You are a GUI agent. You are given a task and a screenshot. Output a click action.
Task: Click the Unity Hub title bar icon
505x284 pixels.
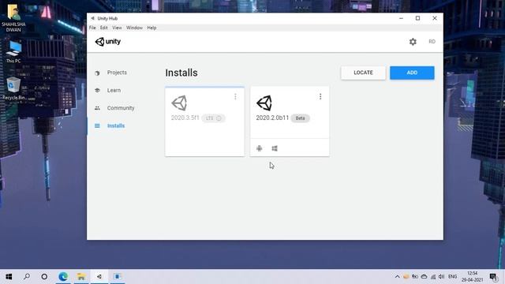[x=92, y=18]
